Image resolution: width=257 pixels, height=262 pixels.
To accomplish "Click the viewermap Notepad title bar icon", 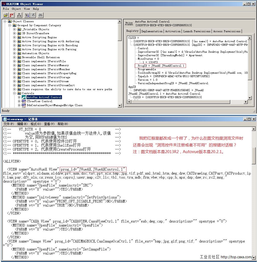I will click(x=5, y=119).
